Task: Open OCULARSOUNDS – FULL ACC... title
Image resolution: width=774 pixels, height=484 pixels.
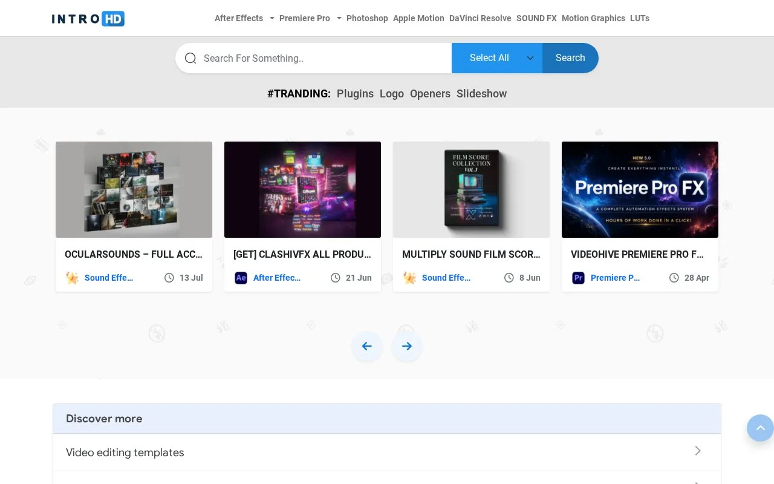Action: (x=134, y=254)
